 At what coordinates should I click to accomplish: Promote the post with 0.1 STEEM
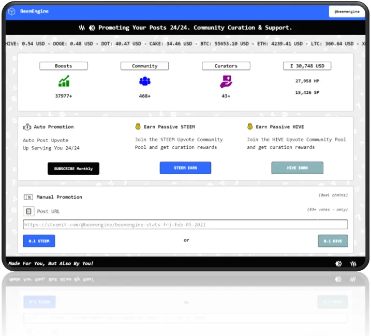(x=39, y=241)
